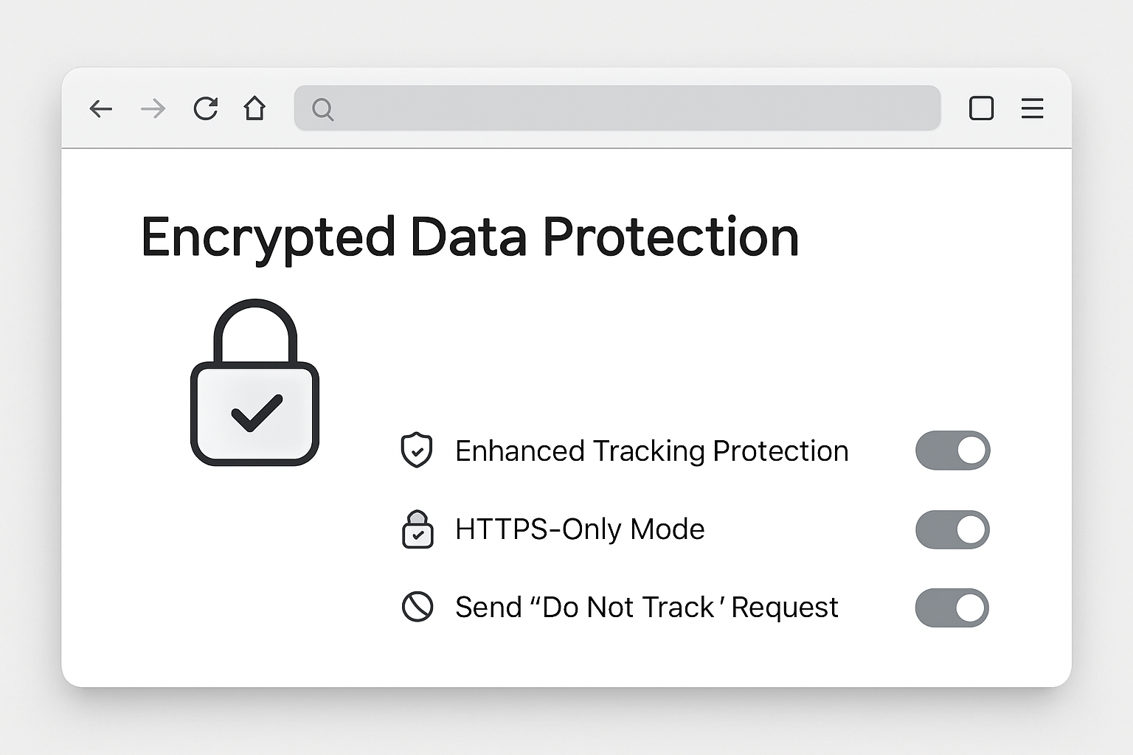This screenshot has height=755, width=1133.
Task: Turn off Send Do Not Track switch
Action: (952, 608)
